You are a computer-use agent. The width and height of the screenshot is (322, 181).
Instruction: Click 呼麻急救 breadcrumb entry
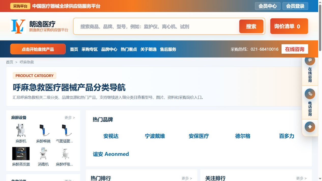pos(27,62)
